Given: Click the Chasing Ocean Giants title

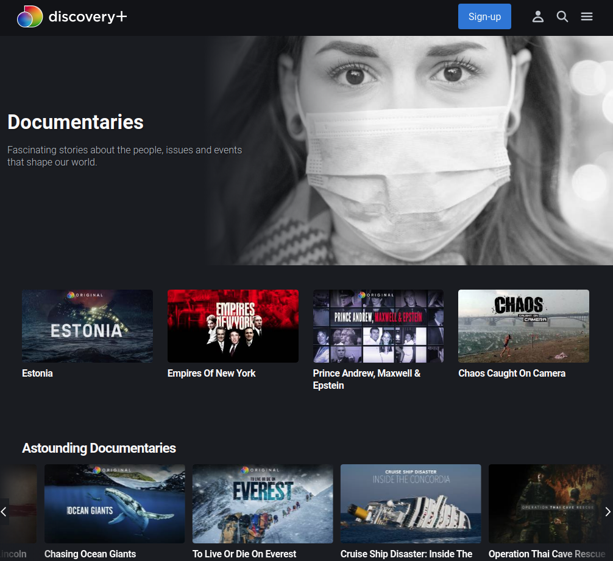Looking at the screenshot, I should (90, 554).
